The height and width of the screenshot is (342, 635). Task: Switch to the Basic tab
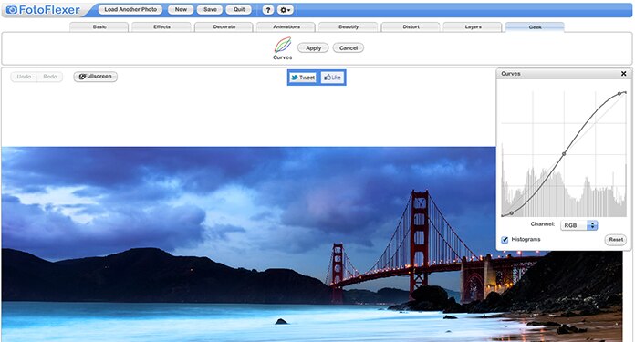[99, 27]
